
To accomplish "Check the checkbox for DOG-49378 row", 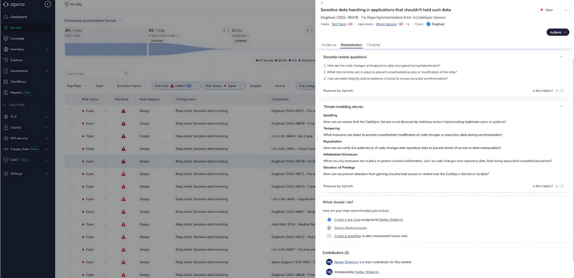I will pos(71,161).
